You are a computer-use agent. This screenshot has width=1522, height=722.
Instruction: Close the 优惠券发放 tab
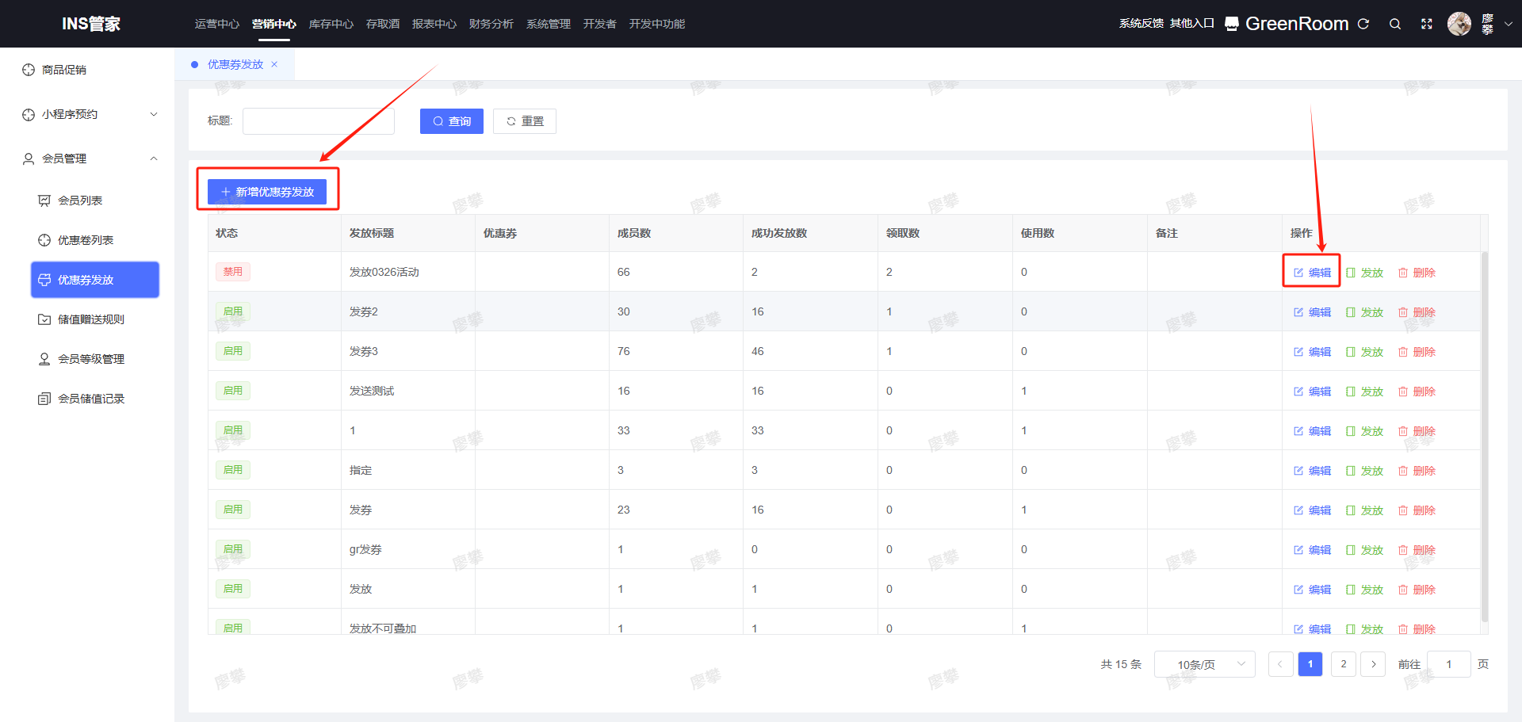point(274,64)
